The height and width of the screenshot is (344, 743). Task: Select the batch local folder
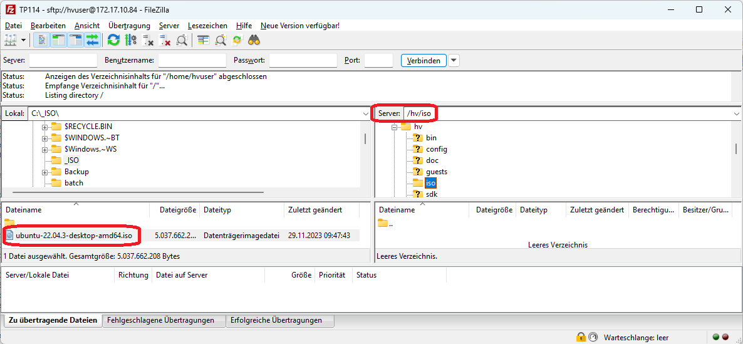73,183
